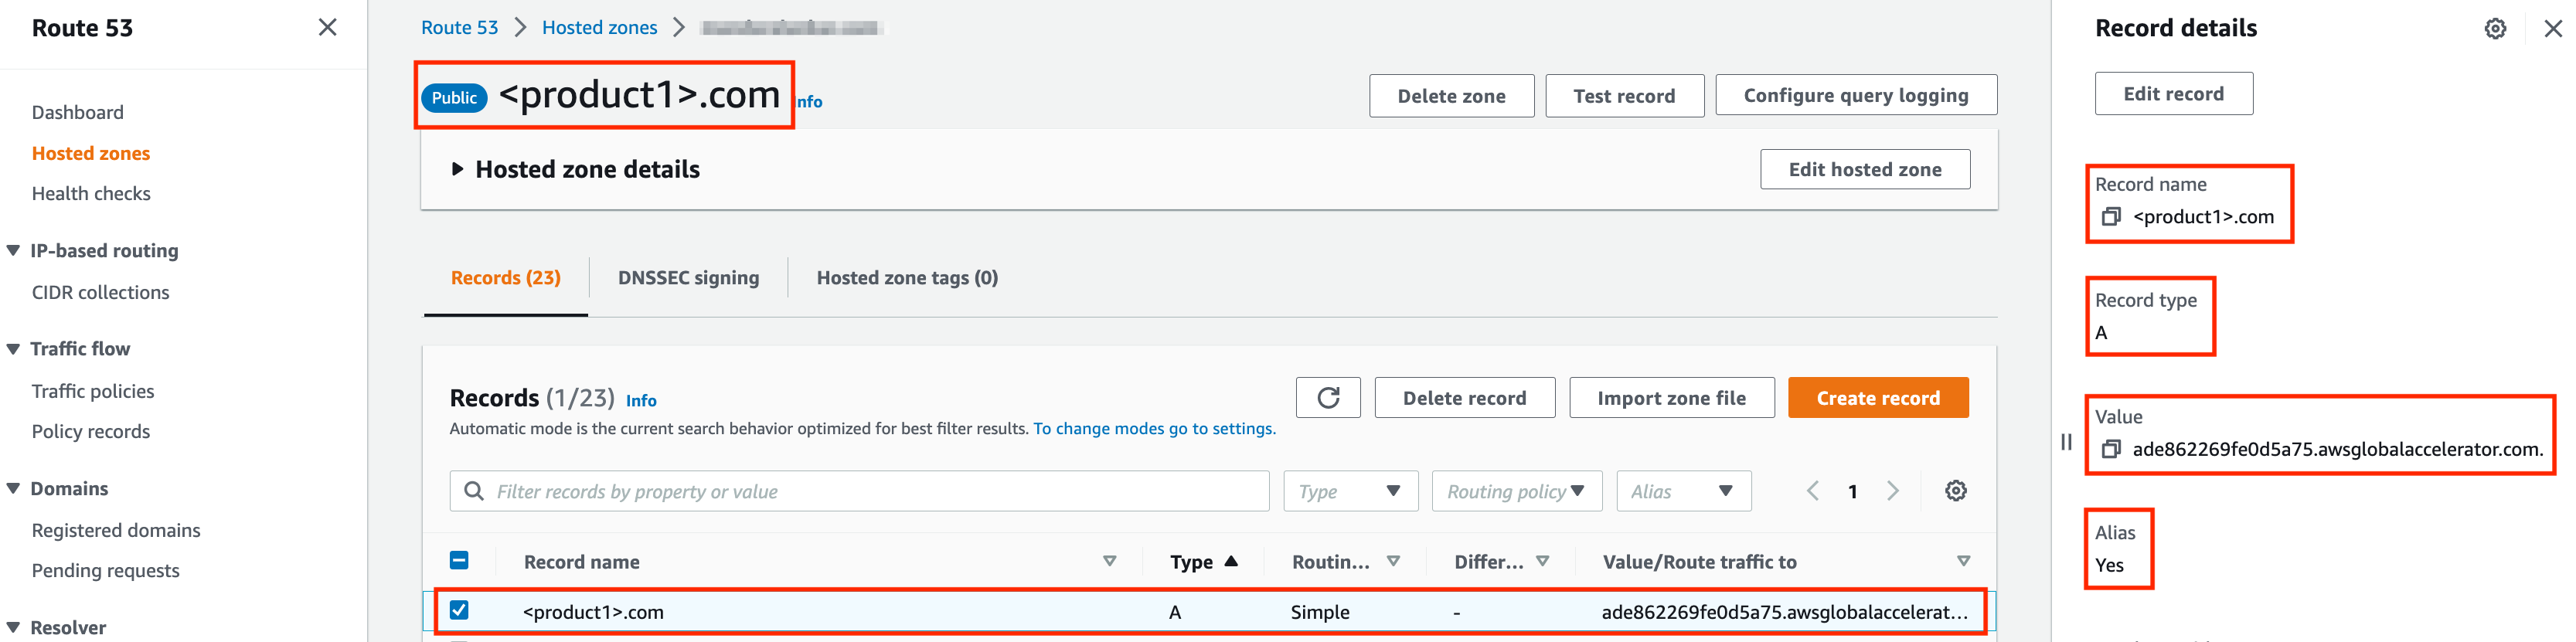Open the Records Info link
The image size is (2576, 642).
(641, 401)
